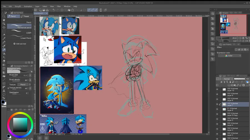Screen dimensions: 250x140
Task: Click the zoom in plus icon in Navigator
Action: coord(240,38)
